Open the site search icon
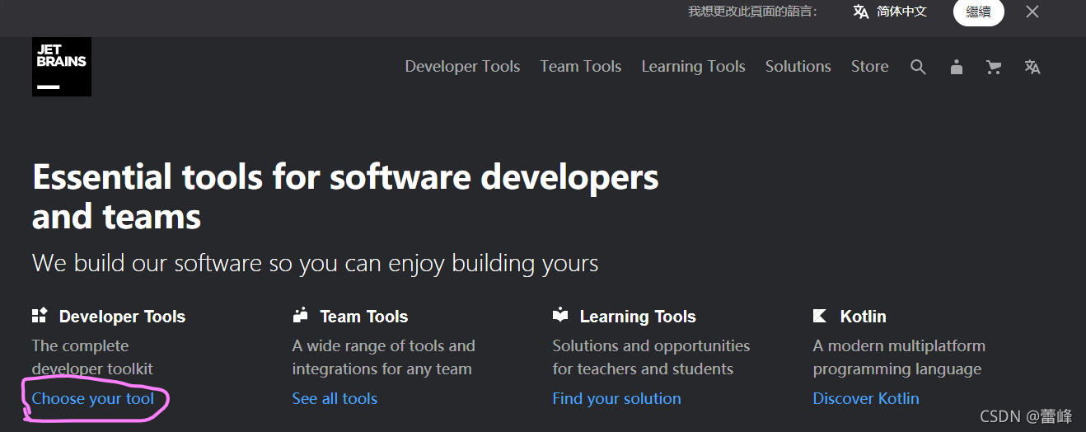This screenshot has height=432, width=1086. tap(918, 67)
